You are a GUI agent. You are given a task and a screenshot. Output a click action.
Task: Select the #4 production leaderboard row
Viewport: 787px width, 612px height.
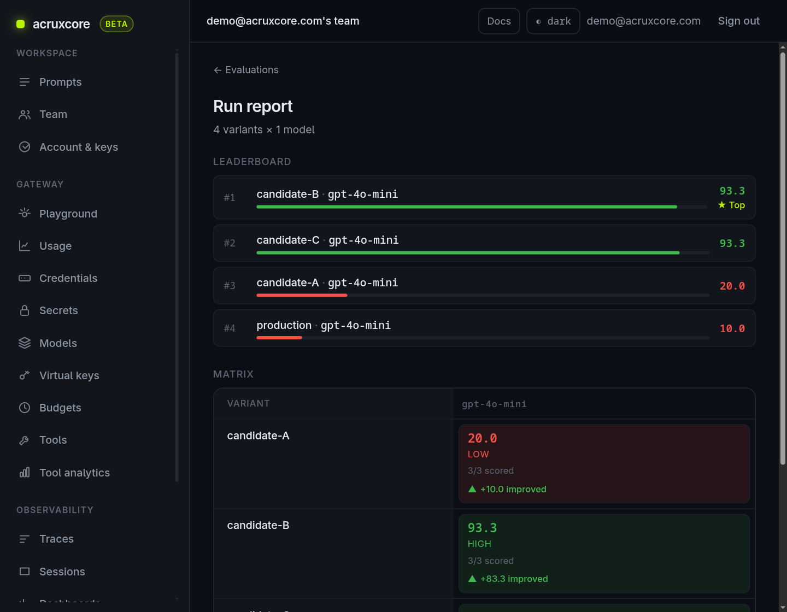[x=484, y=328]
